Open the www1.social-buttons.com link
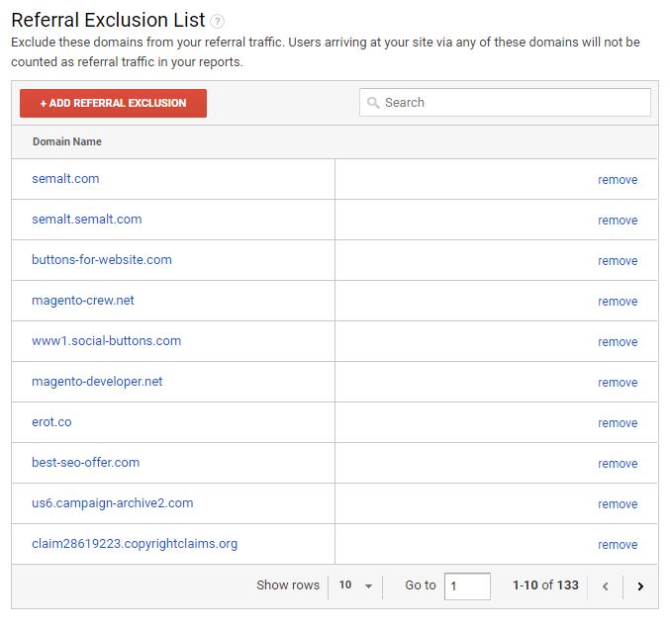 [107, 341]
